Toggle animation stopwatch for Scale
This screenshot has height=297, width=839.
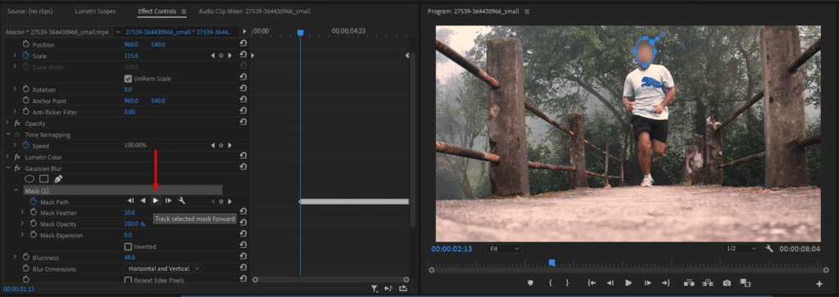point(25,56)
